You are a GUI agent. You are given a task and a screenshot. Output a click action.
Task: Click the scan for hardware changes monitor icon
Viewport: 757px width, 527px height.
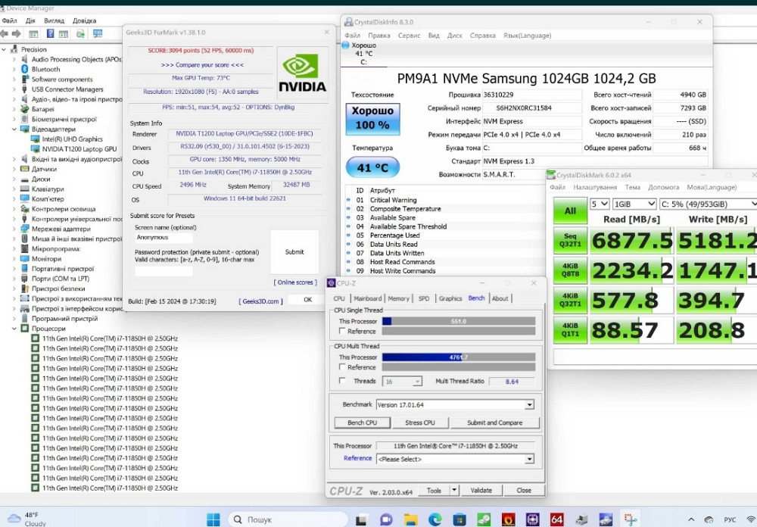pos(98,33)
